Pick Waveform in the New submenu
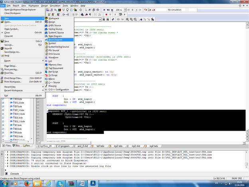The height and width of the screenshot is (187, 249). (53, 57)
